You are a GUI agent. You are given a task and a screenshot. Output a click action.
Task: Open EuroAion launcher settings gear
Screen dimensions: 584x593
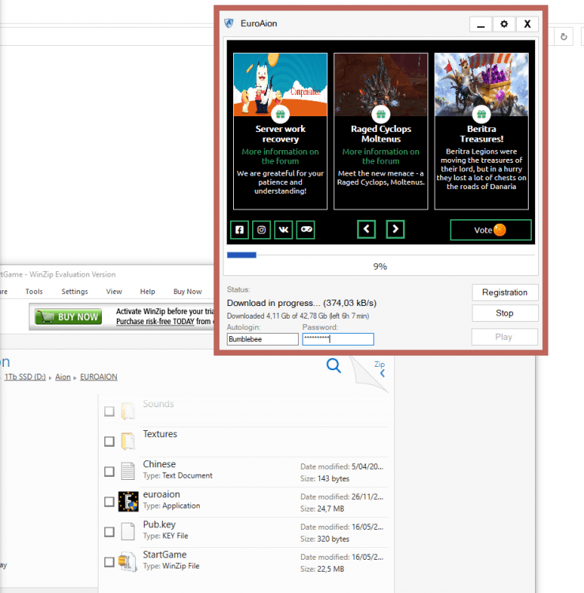click(504, 25)
